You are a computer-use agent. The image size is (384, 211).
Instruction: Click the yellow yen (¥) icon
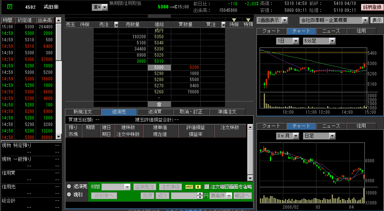(x=199, y=187)
